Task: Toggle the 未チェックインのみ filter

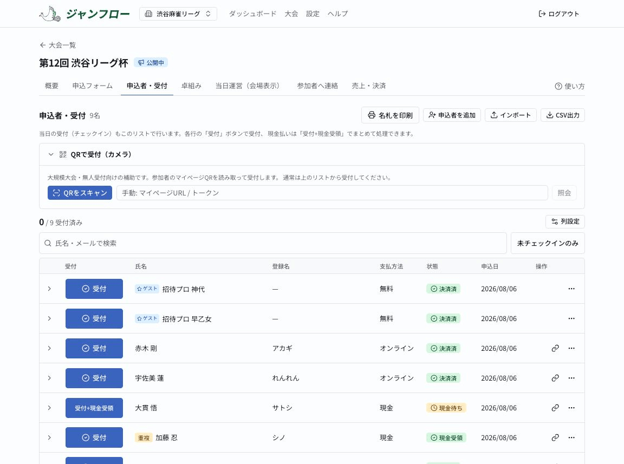Action: click(x=547, y=243)
